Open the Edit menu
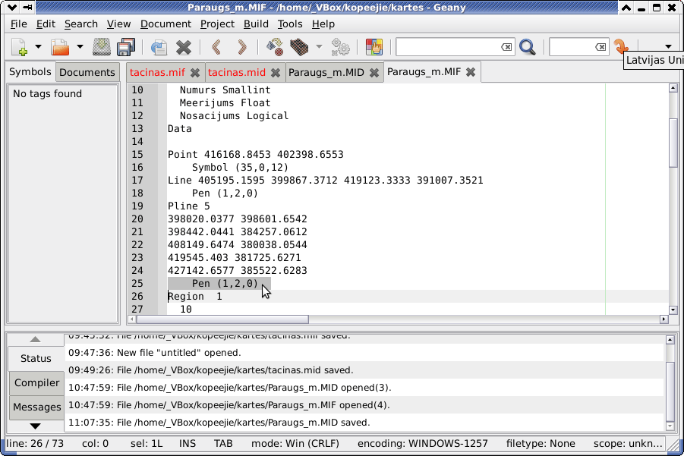 [x=46, y=24]
